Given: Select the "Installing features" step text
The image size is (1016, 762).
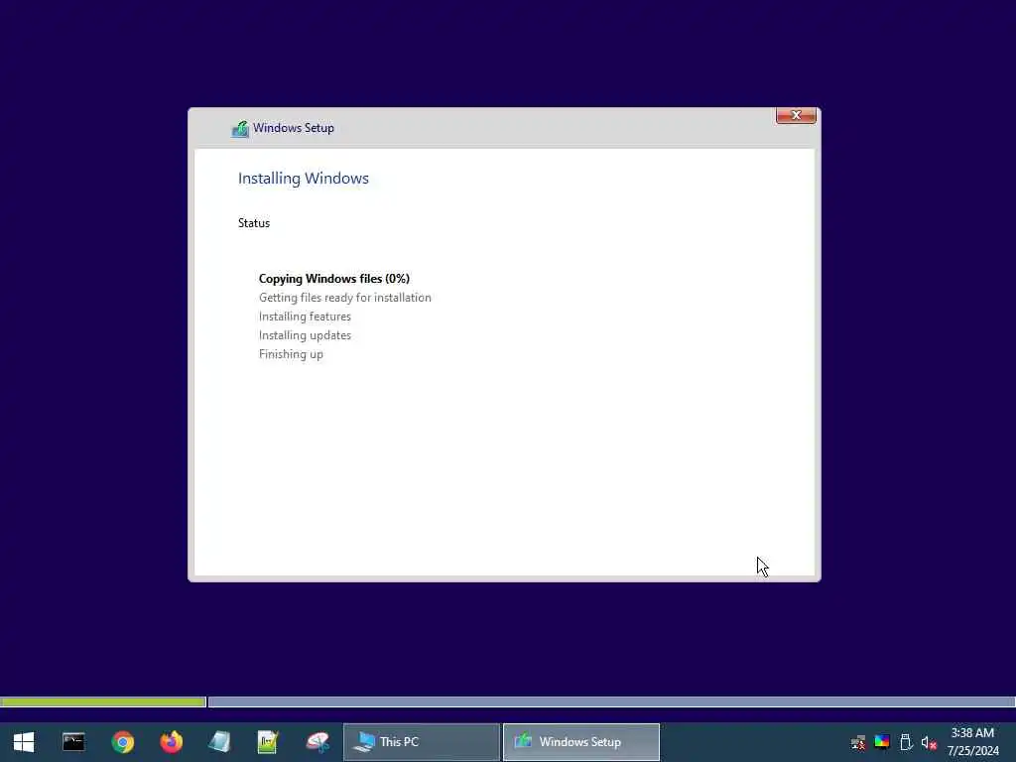Looking at the screenshot, I should (306, 317).
